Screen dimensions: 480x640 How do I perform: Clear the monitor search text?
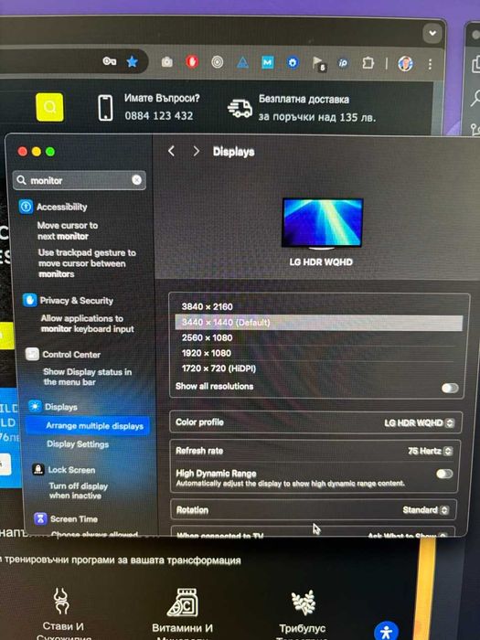pyautogui.click(x=137, y=180)
